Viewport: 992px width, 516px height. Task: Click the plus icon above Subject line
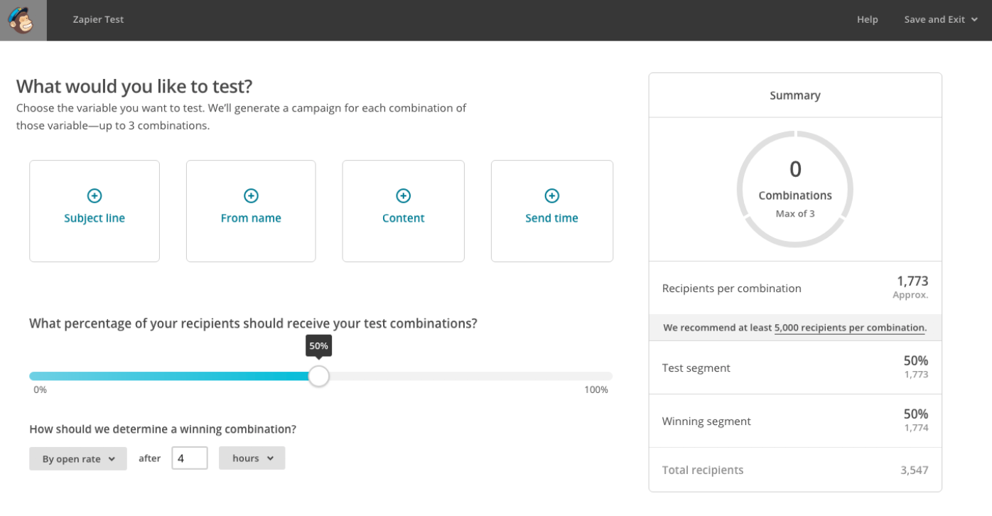95,195
